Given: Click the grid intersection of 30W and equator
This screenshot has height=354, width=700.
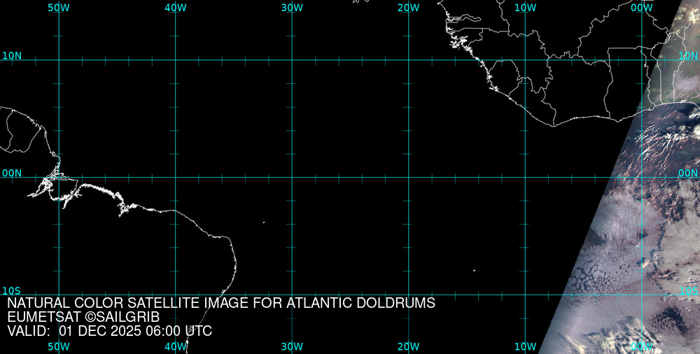Looking at the screenshot, I should click(292, 177).
